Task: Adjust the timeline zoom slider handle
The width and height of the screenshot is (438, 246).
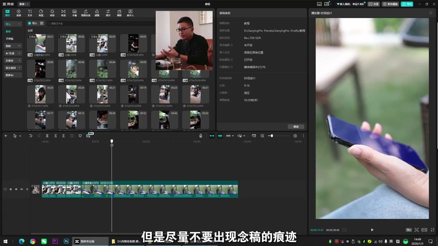Action: tap(272, 136)
